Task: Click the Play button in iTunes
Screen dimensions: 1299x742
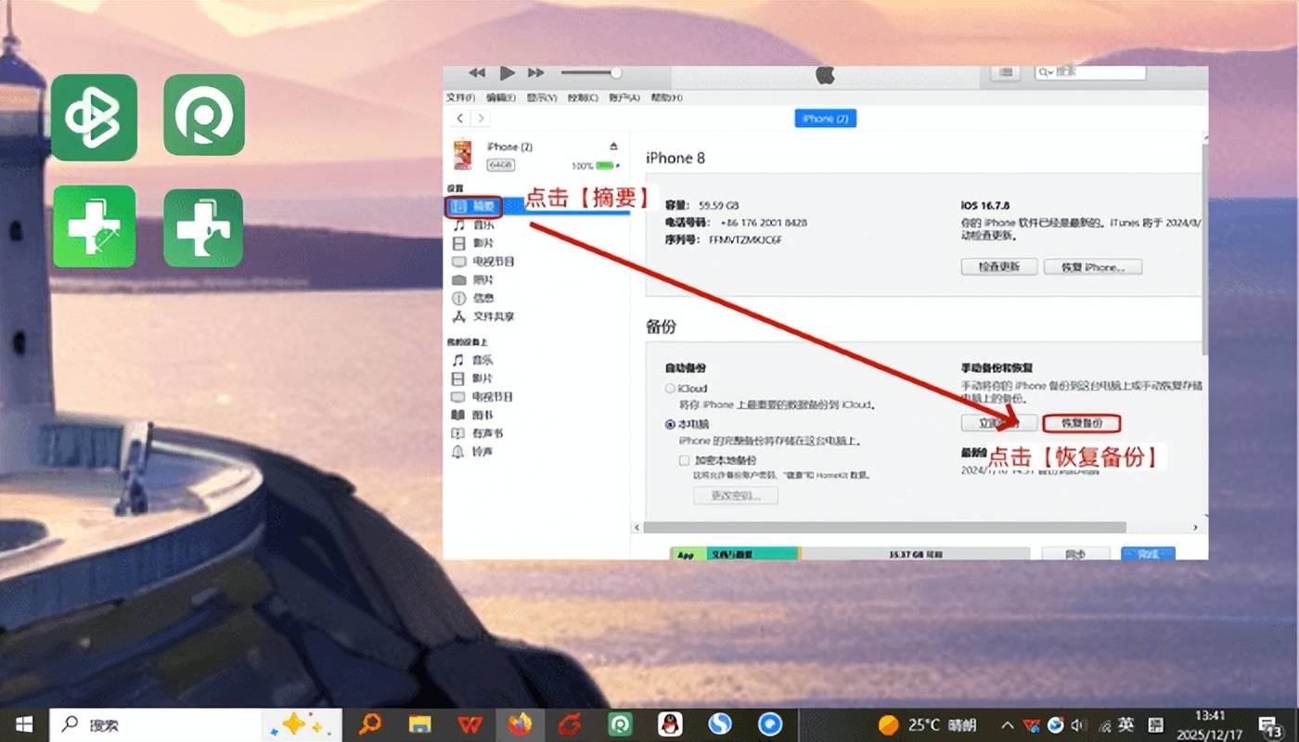Action: click(507, 72)
